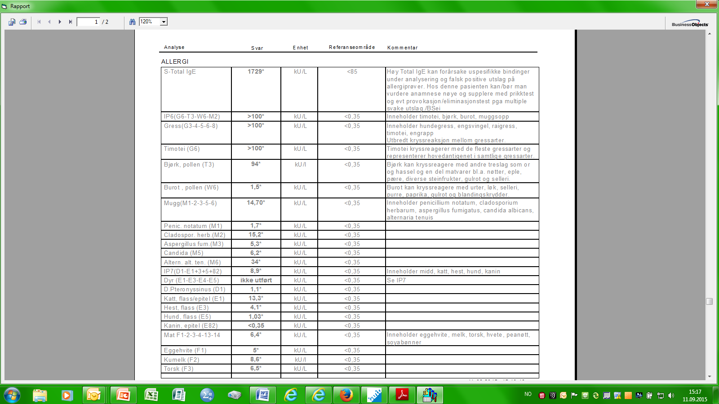Click the 'ALLERGI' section heading
This screenshot has height=404, width=719.
click(x=175, y=61)
